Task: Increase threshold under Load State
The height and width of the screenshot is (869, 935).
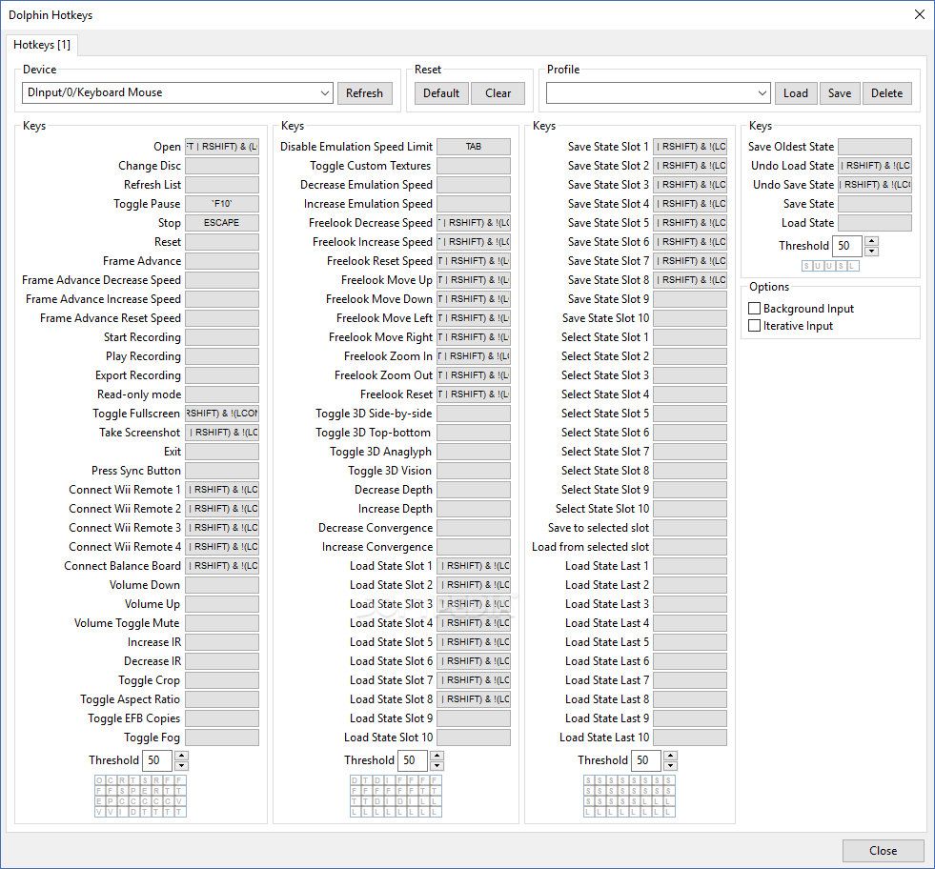Action: coord(872,241)
